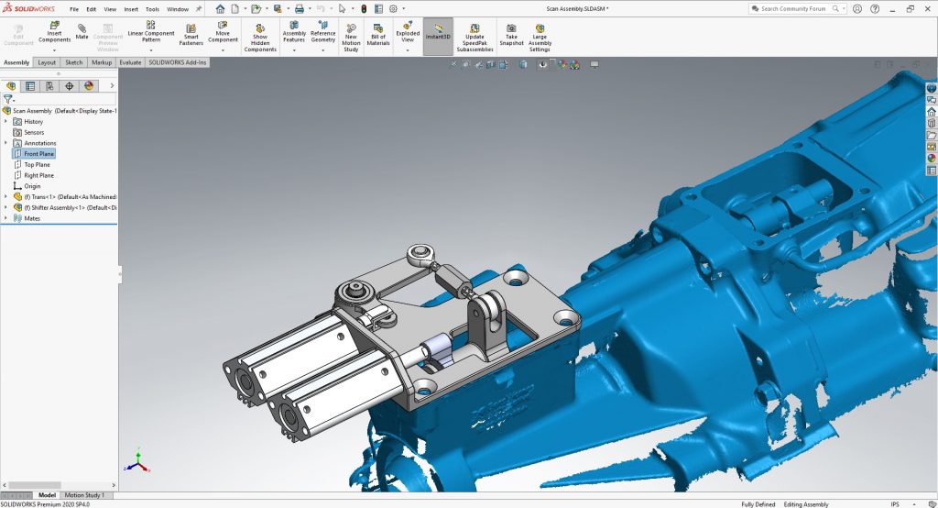Open Large Assembly Settings
The image size is (938, 508).
coord(540,35)
